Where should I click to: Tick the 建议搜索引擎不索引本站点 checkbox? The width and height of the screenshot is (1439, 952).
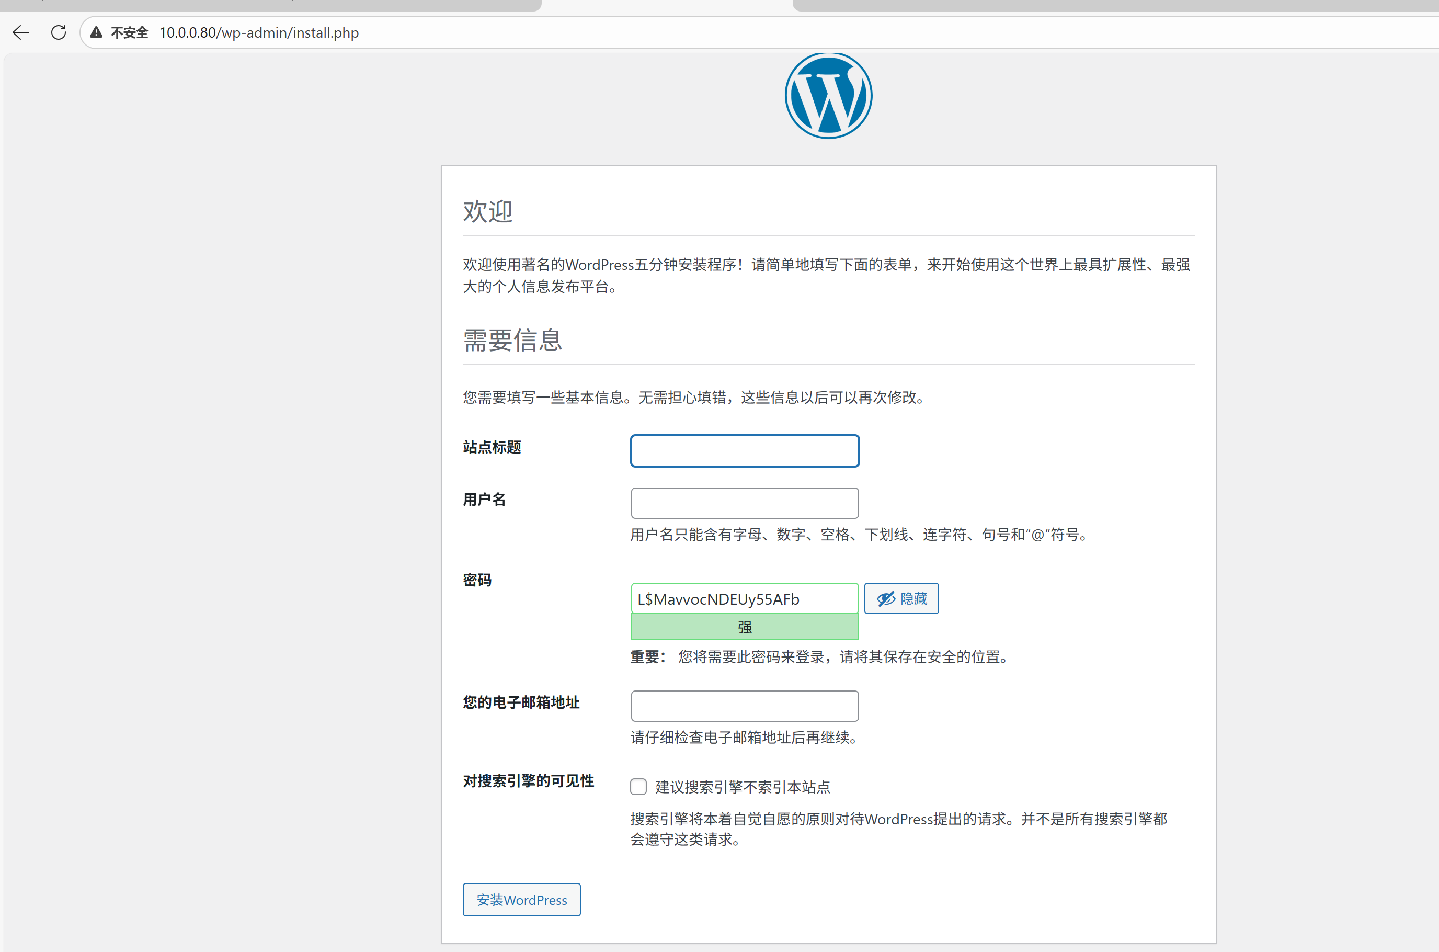[x=638, y=787]
